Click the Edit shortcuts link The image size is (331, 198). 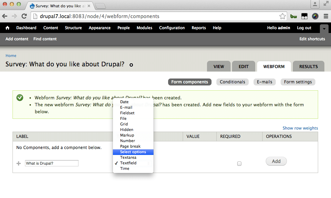[x=312, y=39]
